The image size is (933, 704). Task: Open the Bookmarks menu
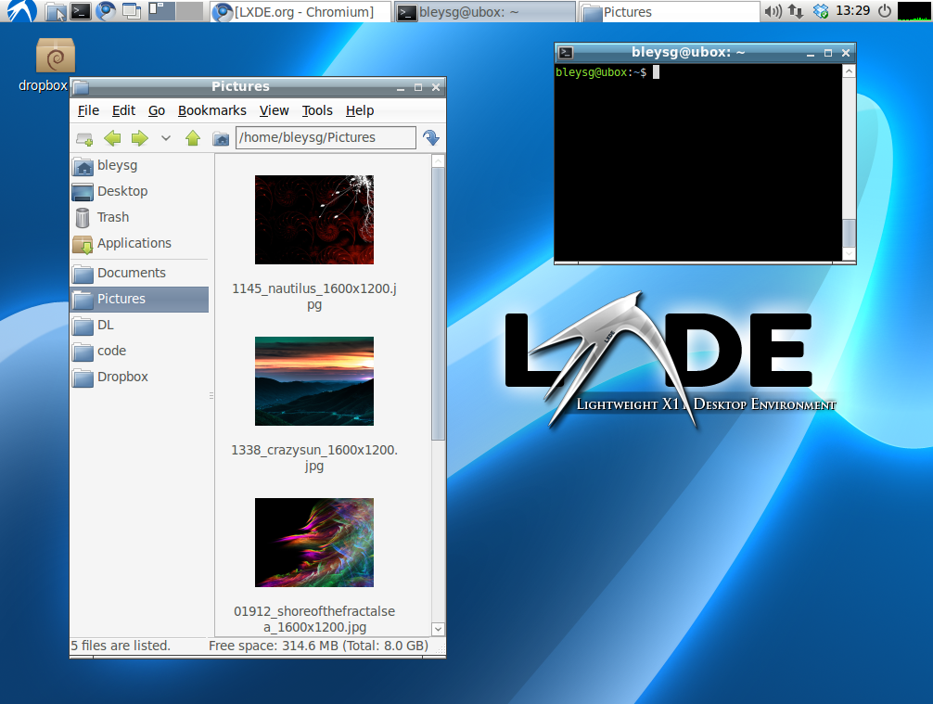tap(211, 110)
